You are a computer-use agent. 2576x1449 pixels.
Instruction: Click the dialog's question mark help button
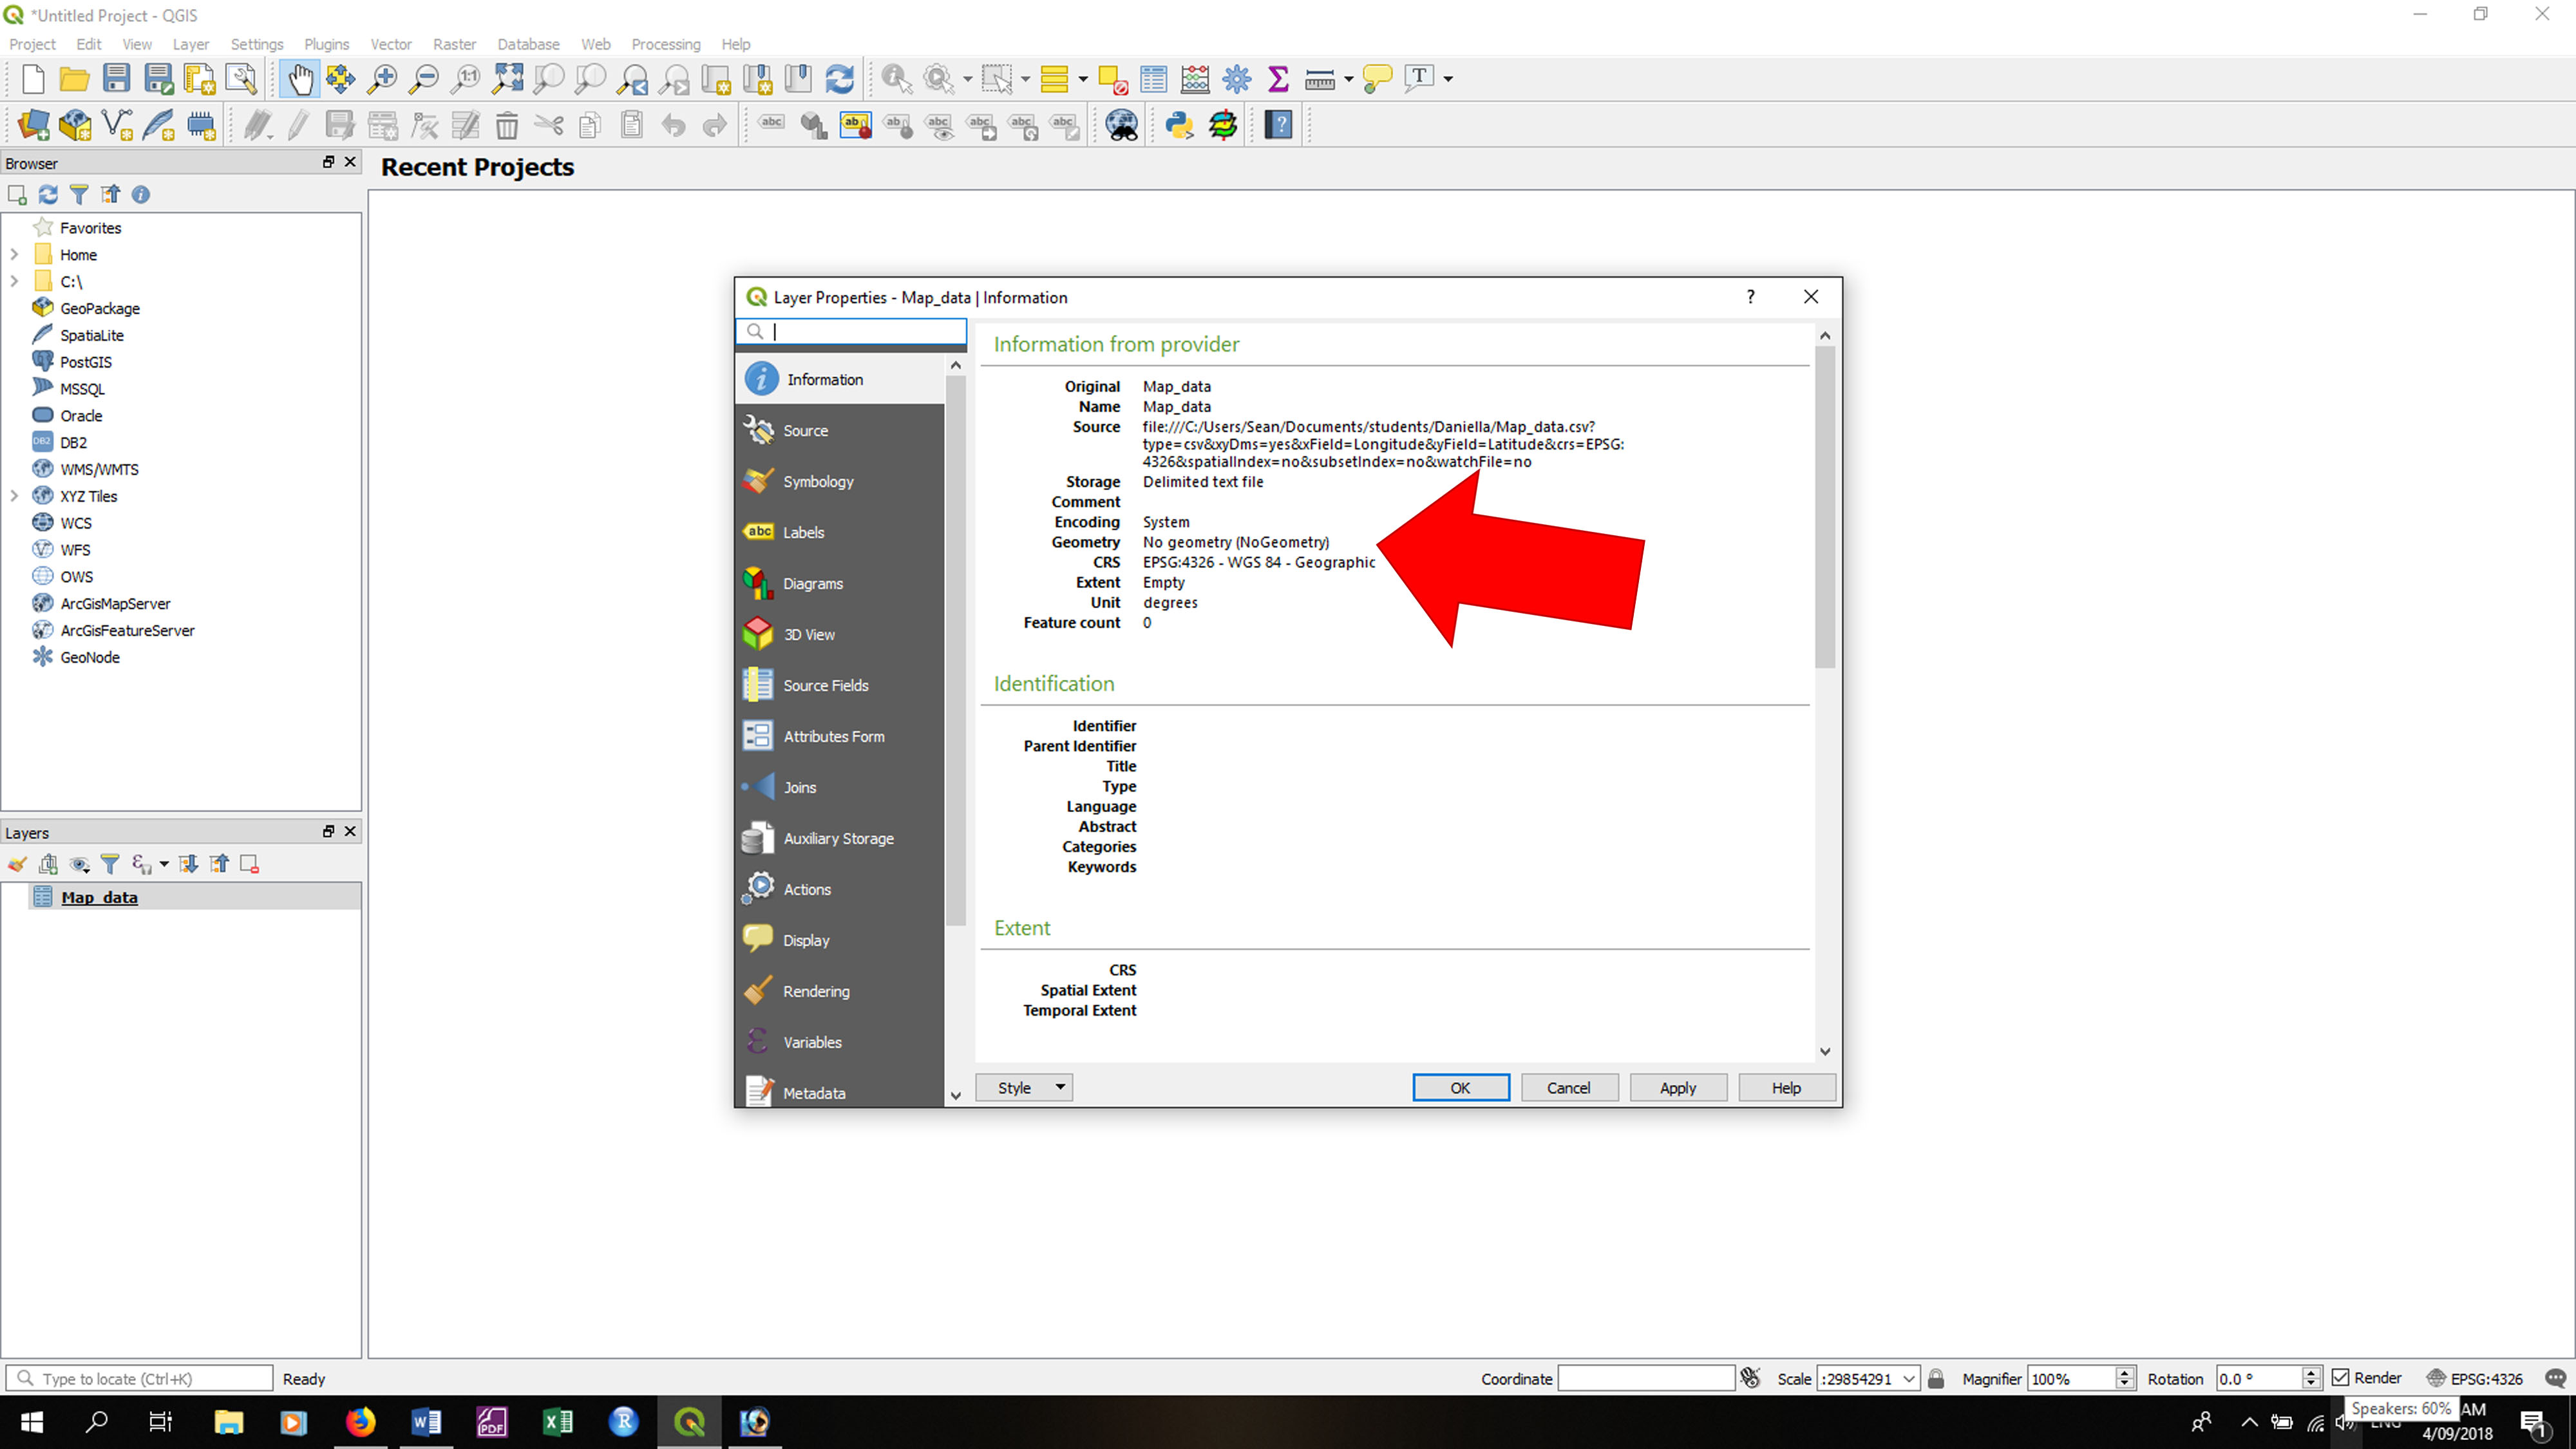(x=1750, y=296)
